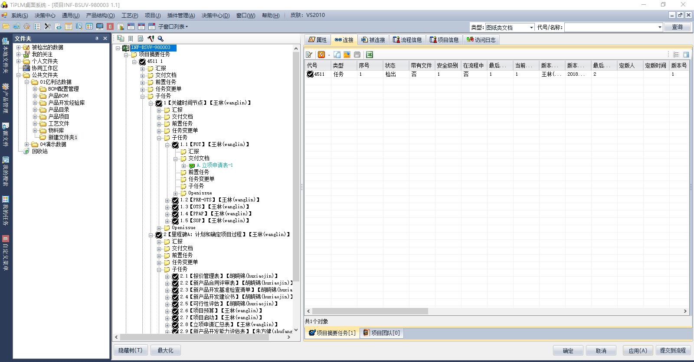Click the save disk icon in connection toolbar

357,55
